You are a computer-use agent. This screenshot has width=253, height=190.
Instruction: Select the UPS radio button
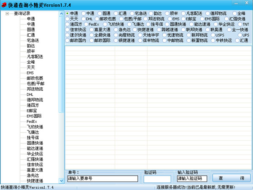(x=240, y=35)
